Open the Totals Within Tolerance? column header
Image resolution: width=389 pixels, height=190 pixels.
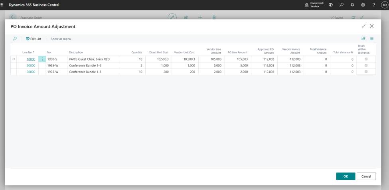tap(364, 49)
